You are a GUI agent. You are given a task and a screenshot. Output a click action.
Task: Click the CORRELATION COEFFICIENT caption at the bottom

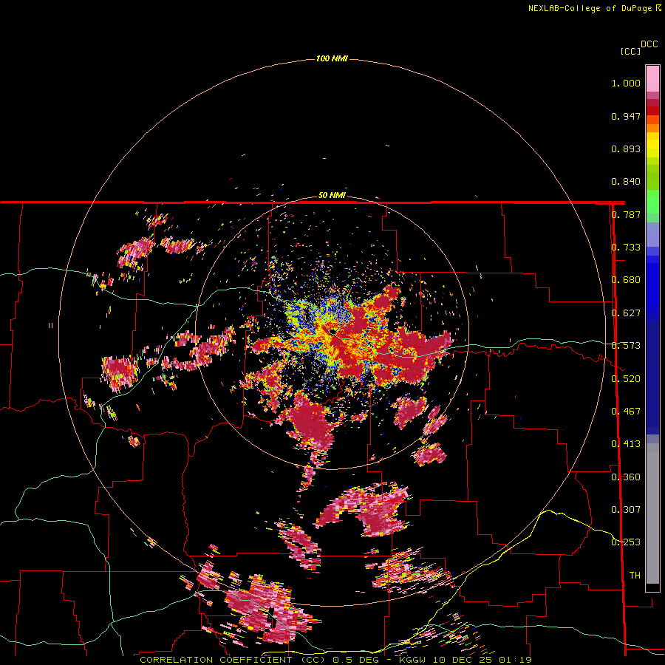219,660
